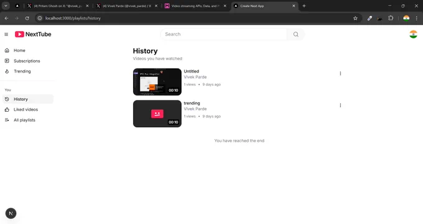Close the Pritam Ghosh on X tab
423x224 pixels.
coord(87,6)
